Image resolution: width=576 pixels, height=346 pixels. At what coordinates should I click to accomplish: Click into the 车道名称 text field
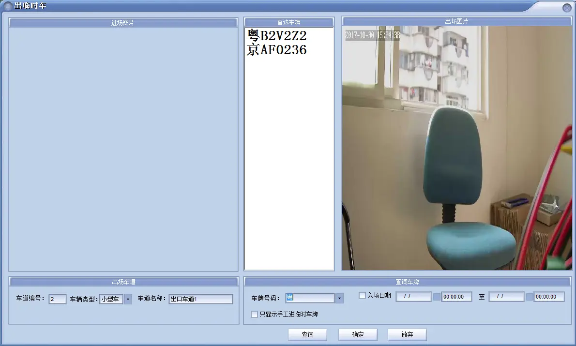200,299
